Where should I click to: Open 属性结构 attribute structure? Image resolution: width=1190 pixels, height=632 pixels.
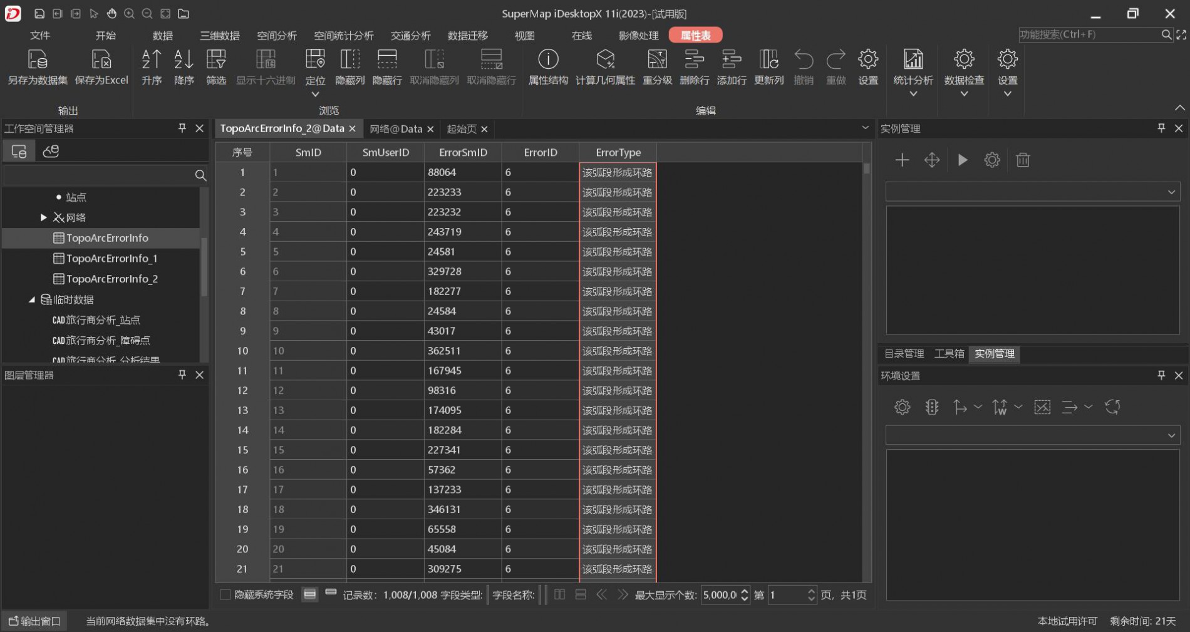(x=548, y=60)
